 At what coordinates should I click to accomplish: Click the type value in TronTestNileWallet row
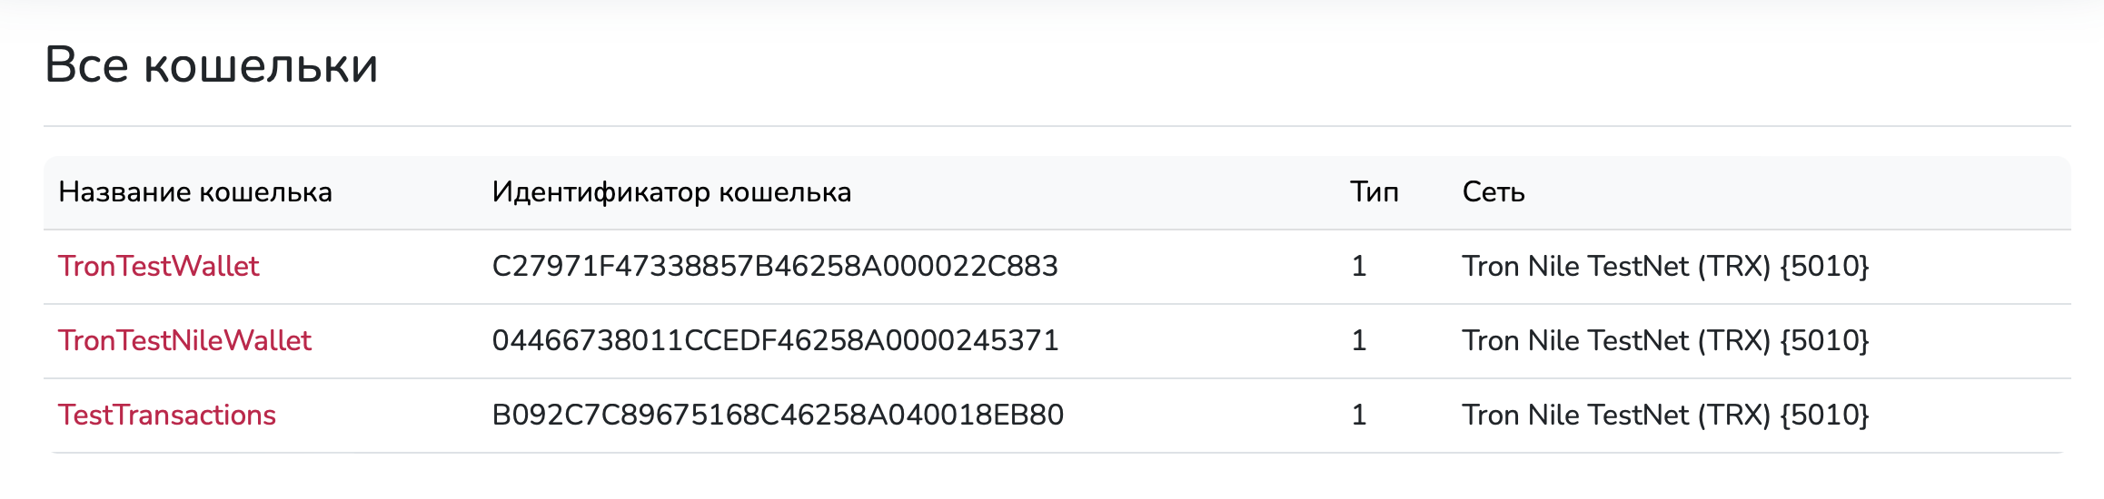pyautogui.click(x=1359, y=341)
